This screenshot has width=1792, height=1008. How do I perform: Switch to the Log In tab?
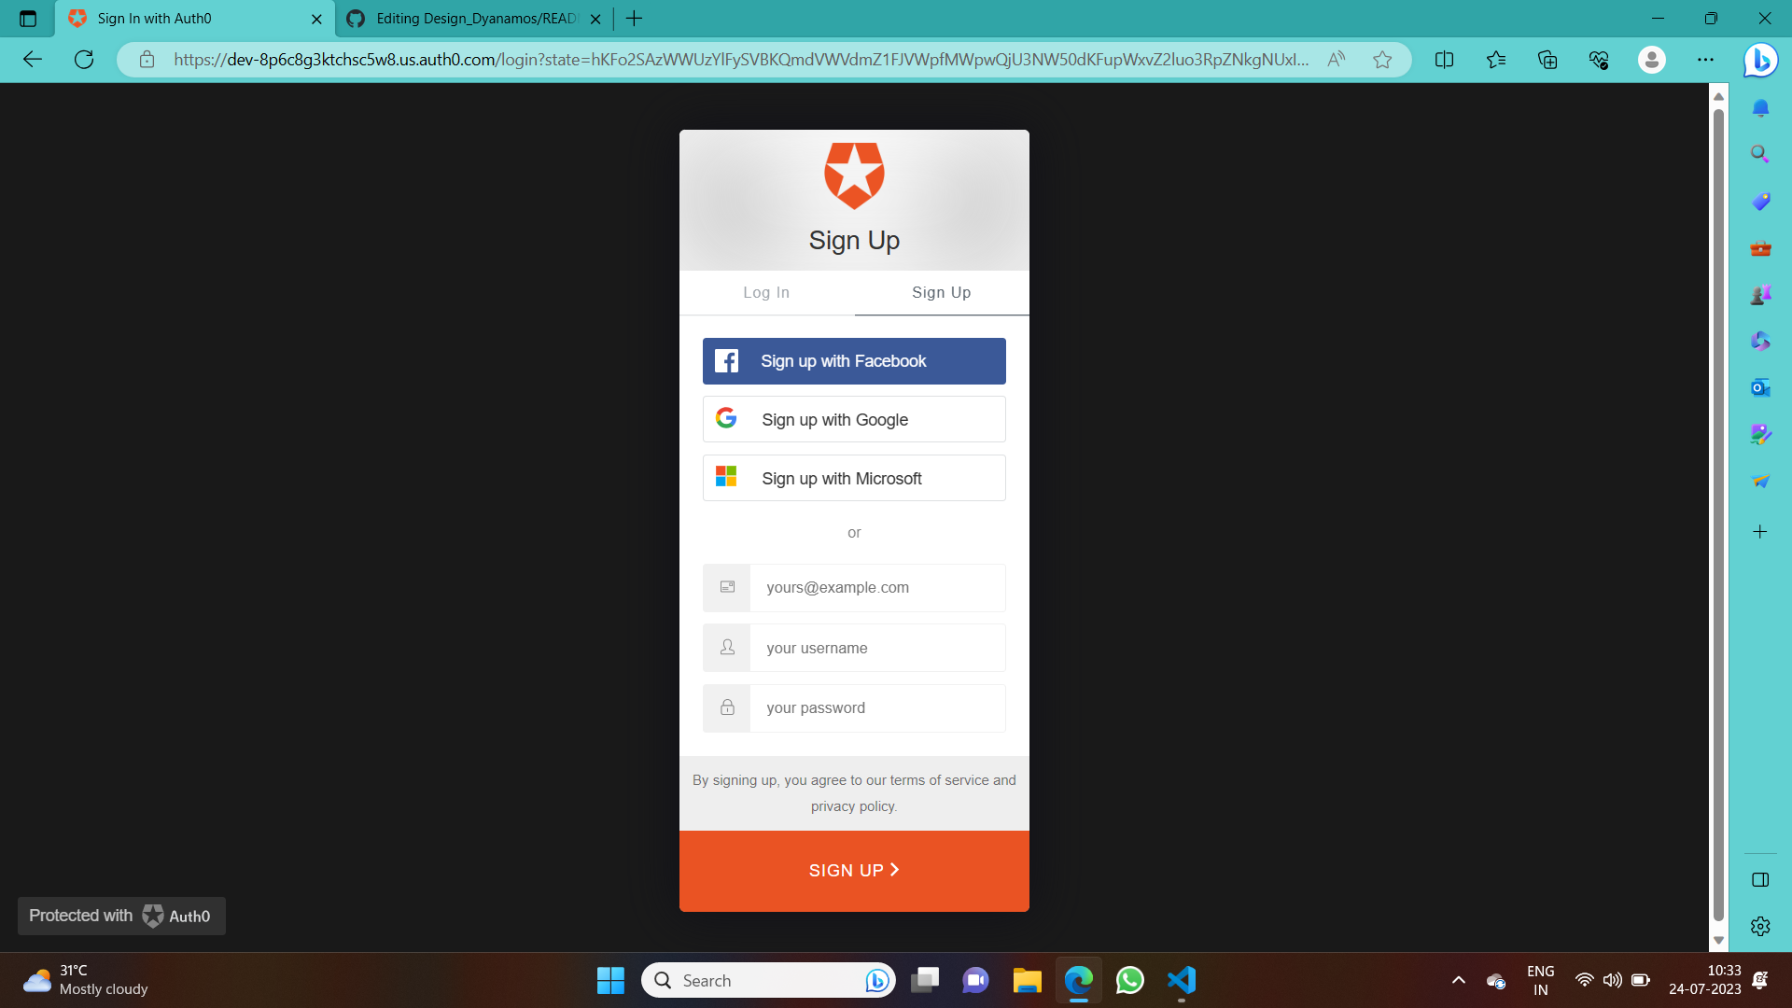(x=766, y=293)
